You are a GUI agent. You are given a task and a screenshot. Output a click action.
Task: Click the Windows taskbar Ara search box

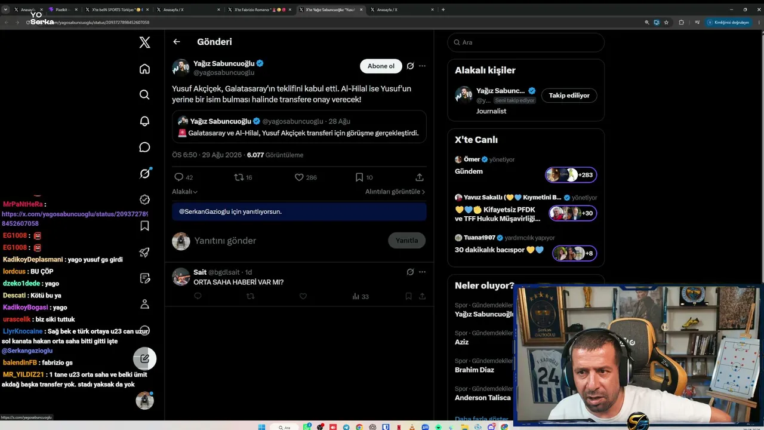pyautogui.click(x=284, y=427)
